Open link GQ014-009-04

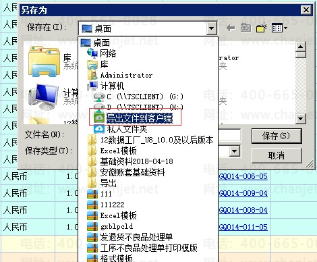pyautogui.click(x=243, y=193)
